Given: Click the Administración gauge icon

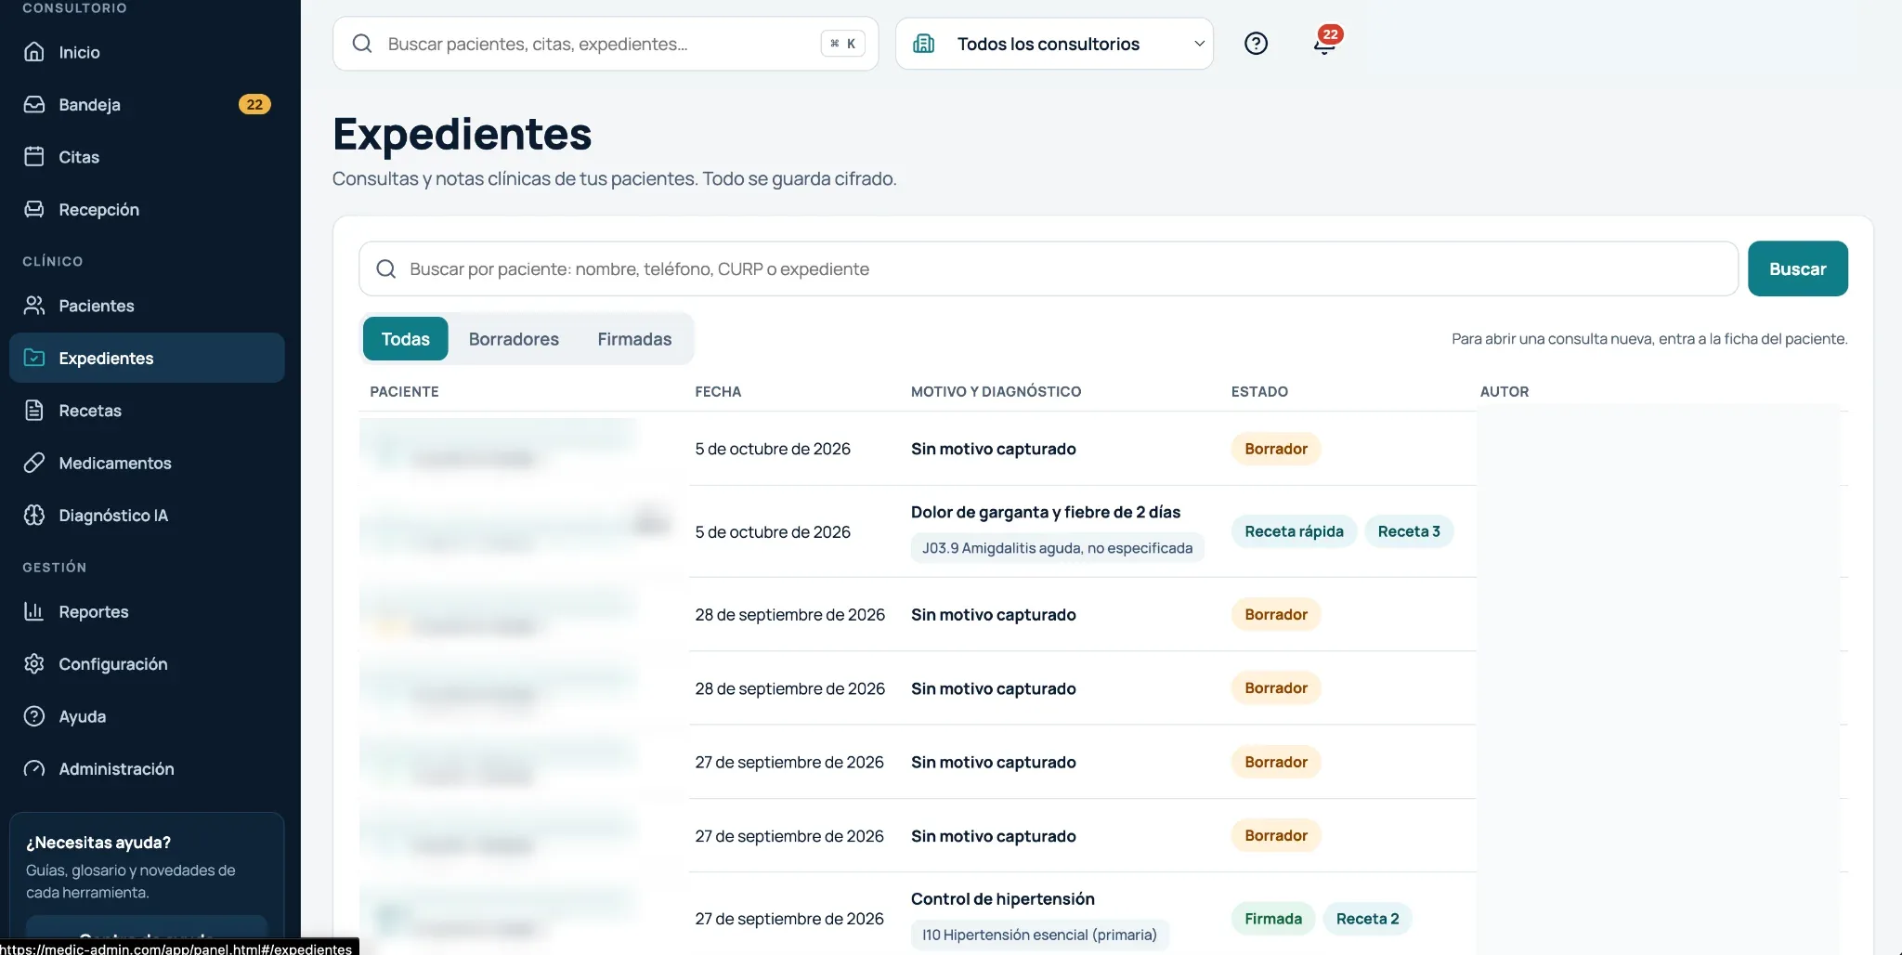Looking at the screenshot, I should (x=34, y=768).
